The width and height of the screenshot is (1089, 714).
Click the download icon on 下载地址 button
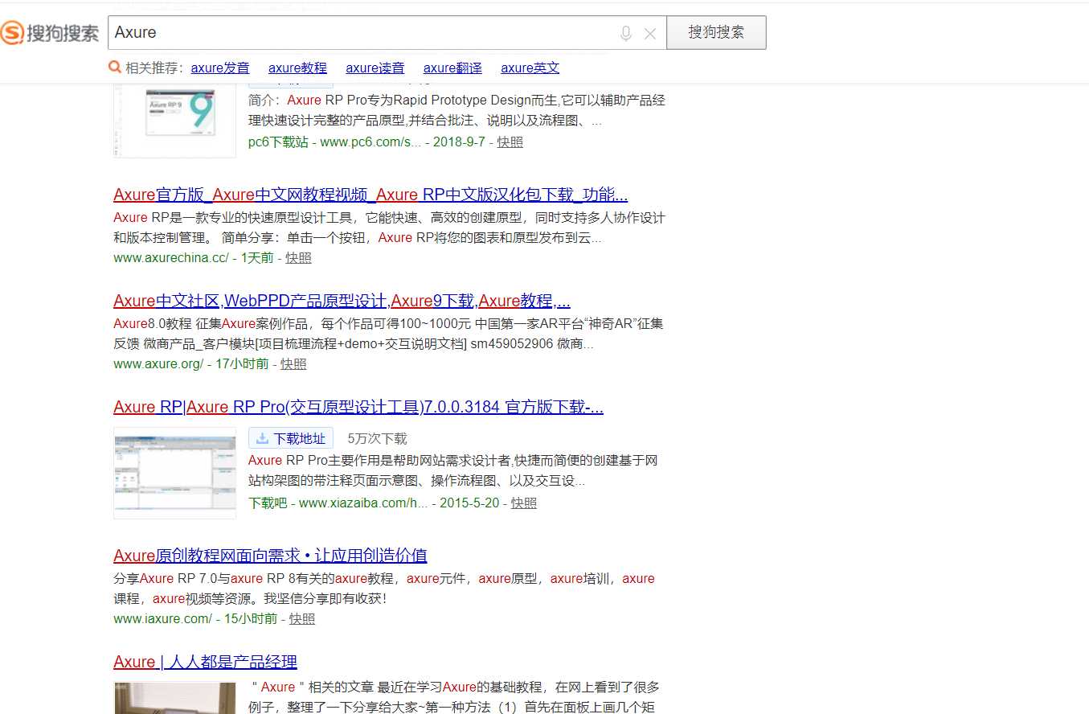click(261, 438)
